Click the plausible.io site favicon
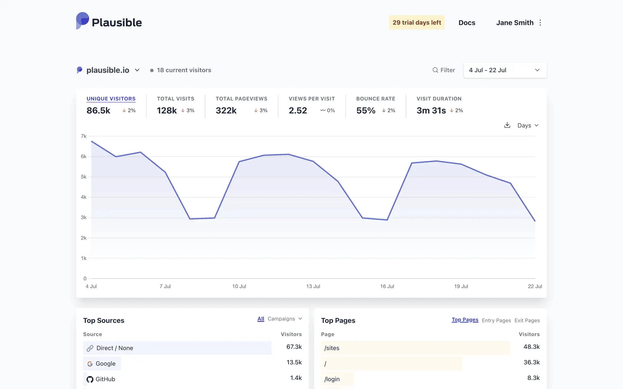Viewport: 623px width, 389px height. pyautogui.click(x=79, y=70)
